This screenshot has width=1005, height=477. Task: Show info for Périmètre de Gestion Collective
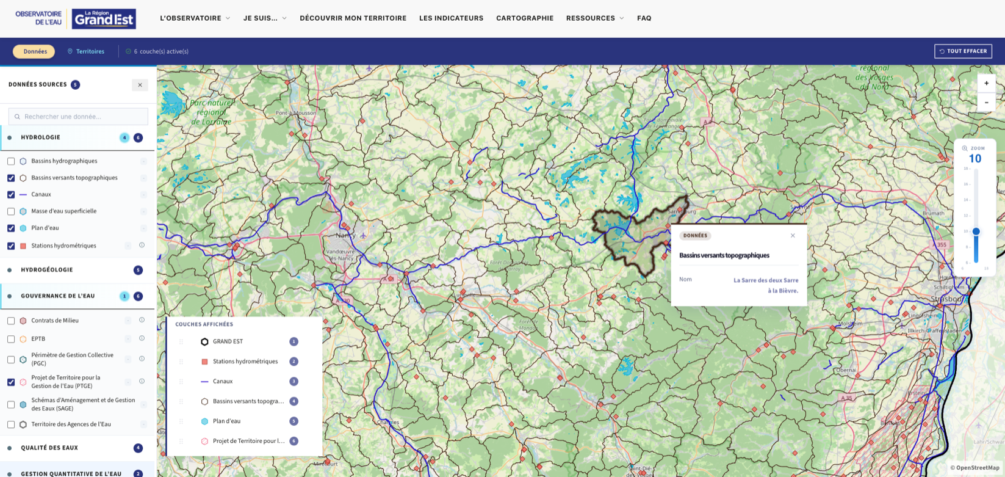point(142,359)
